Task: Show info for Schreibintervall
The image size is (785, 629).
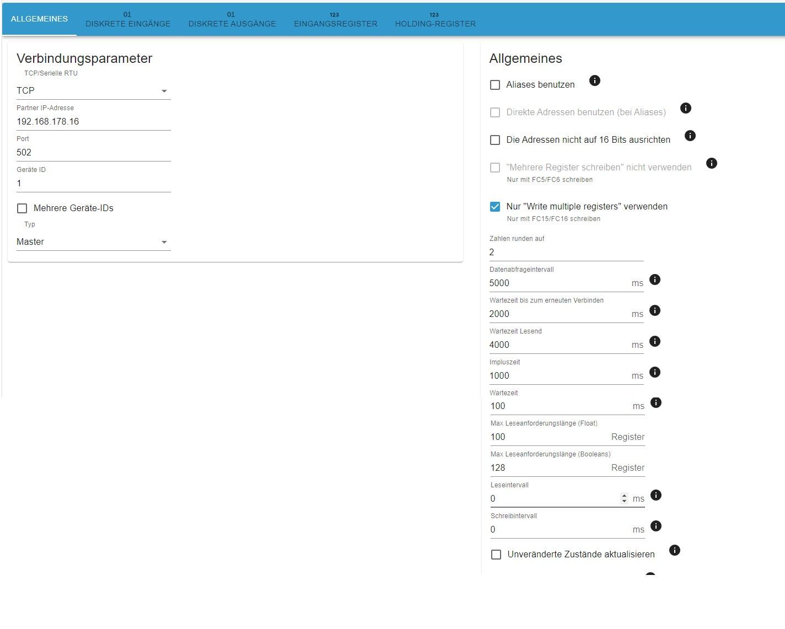Action: click(655, 526)
